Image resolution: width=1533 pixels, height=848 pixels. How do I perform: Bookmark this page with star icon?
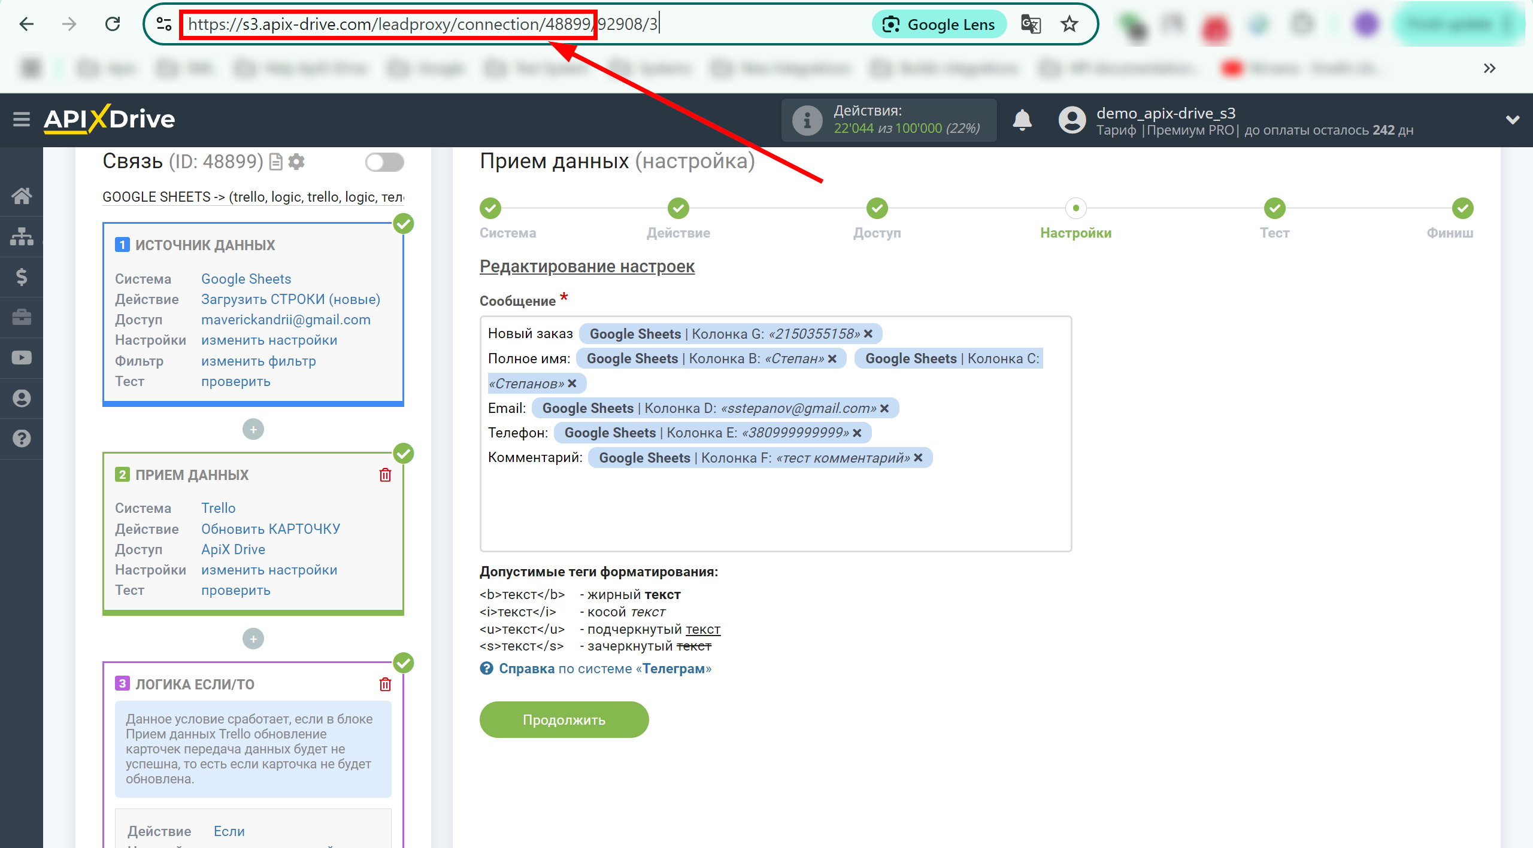tap(1070, 25)
